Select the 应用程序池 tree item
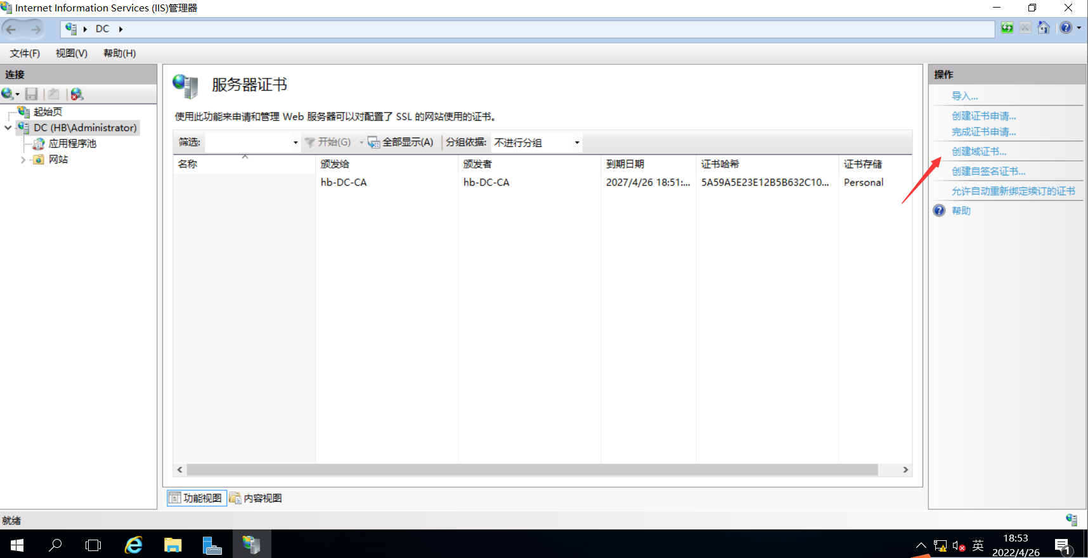Screen dimensions: 1088x558 click(x=72, y=144)
